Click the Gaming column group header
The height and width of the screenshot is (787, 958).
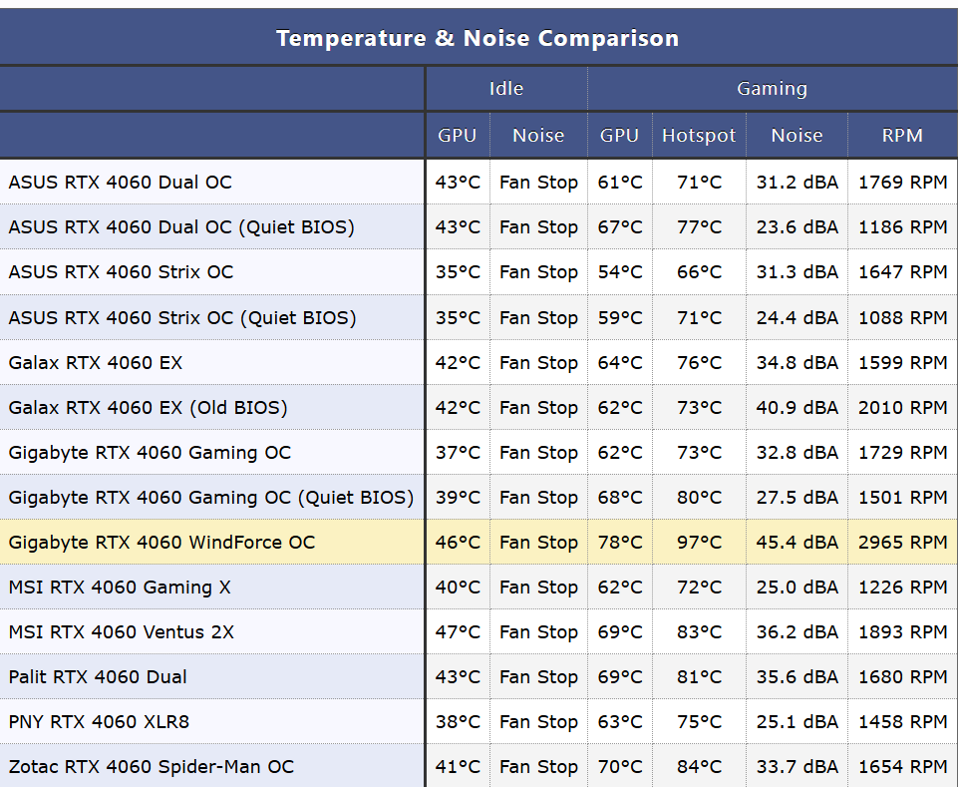point(772,89)
